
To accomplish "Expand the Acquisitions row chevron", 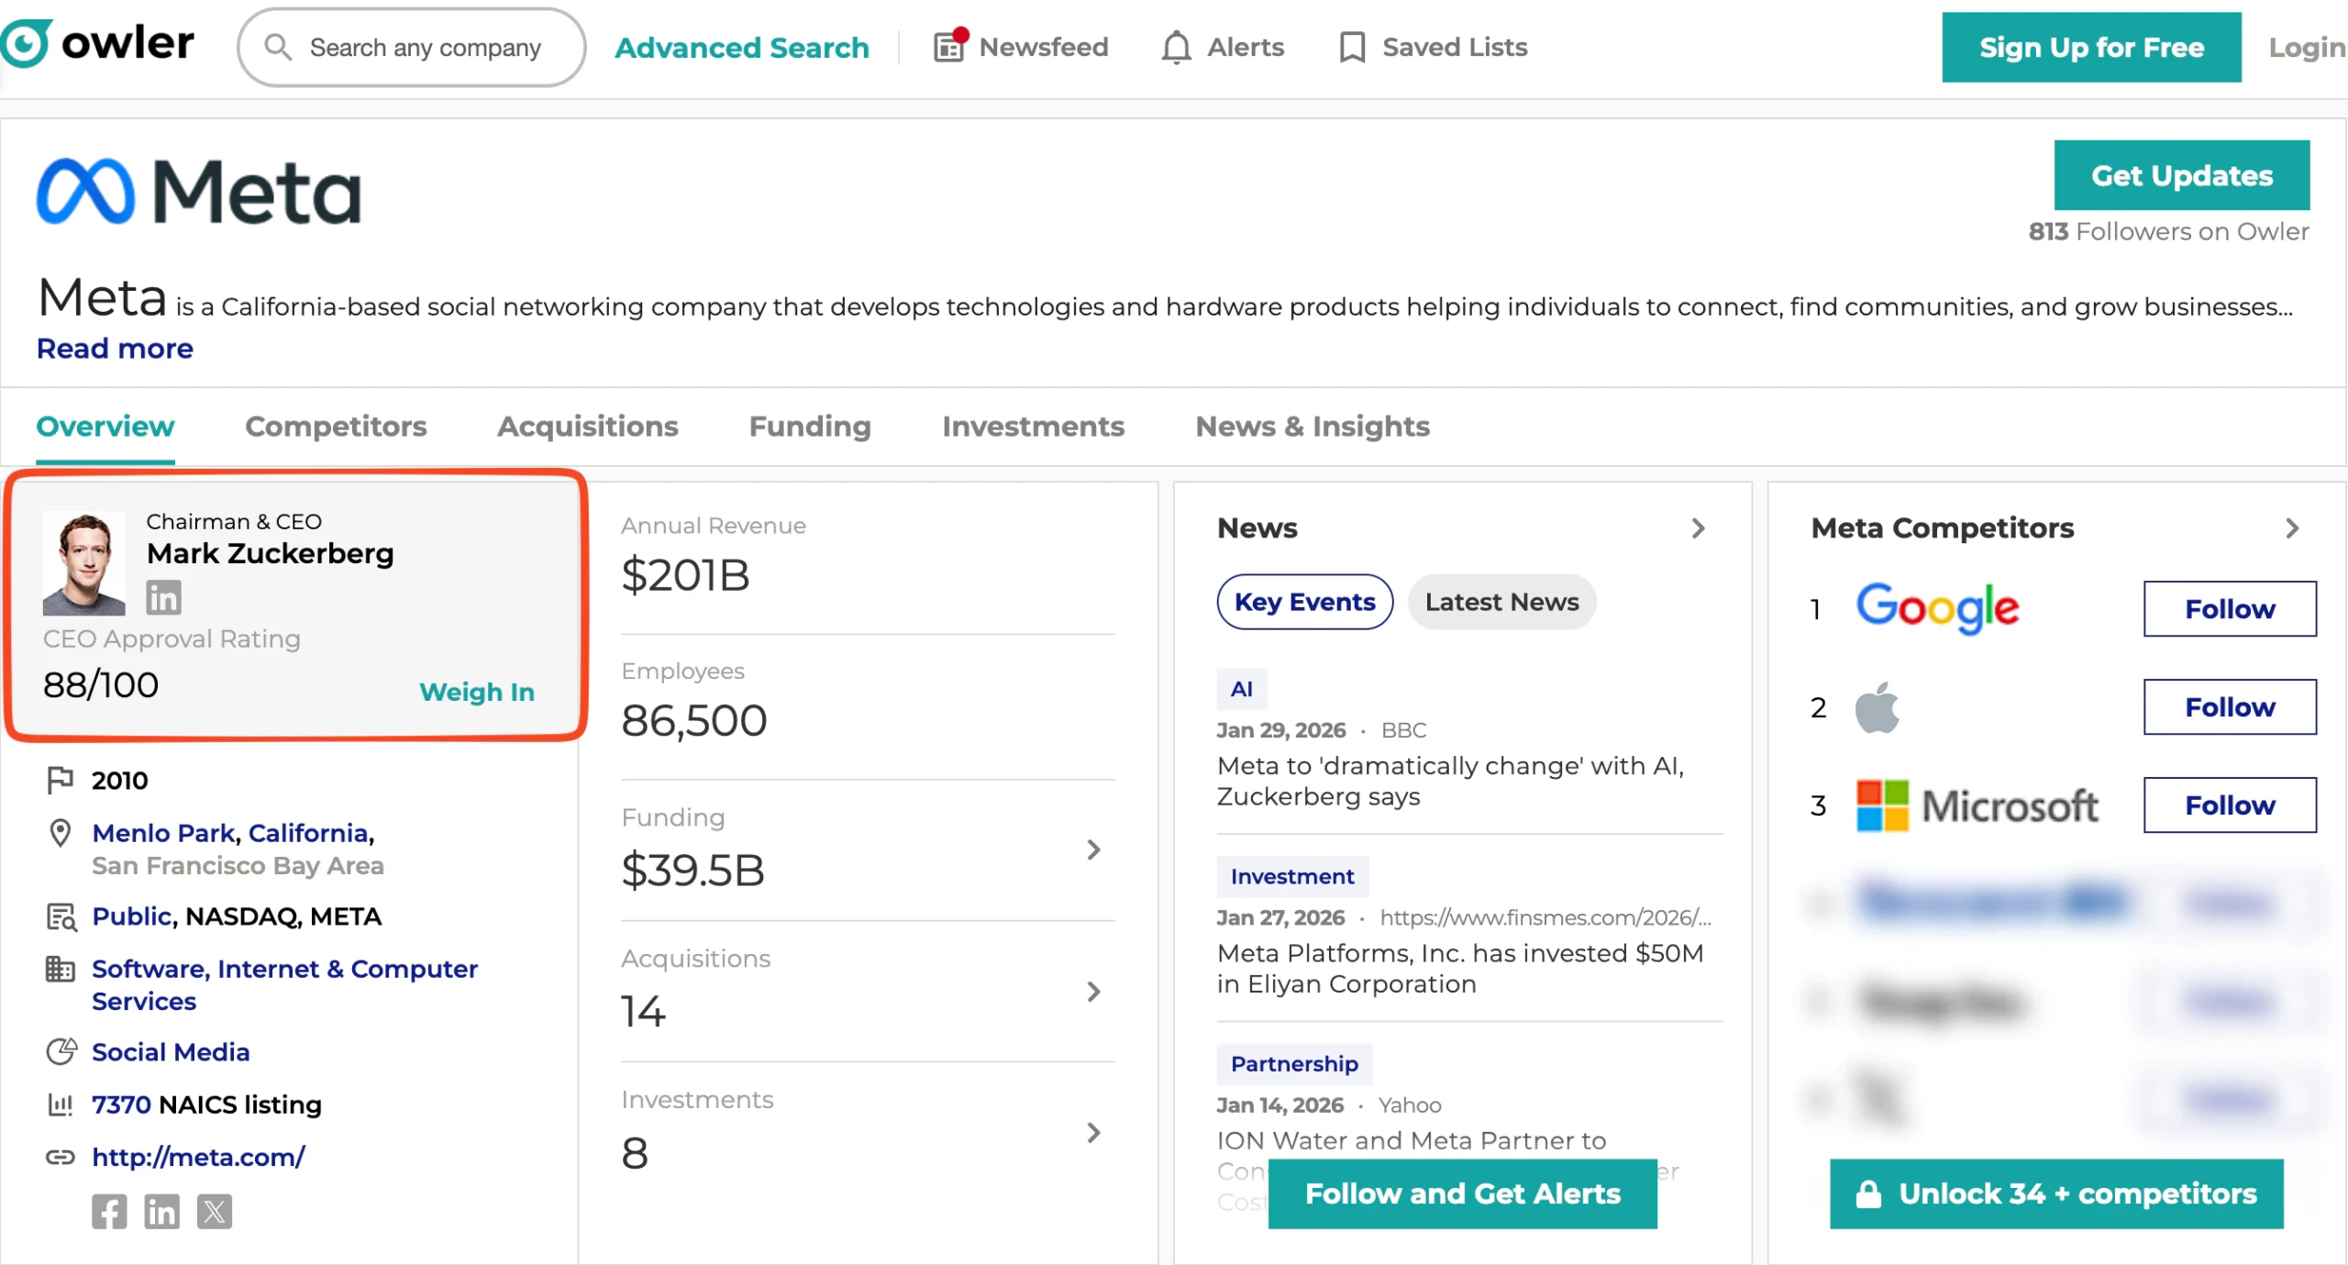I will (1093, 992).
